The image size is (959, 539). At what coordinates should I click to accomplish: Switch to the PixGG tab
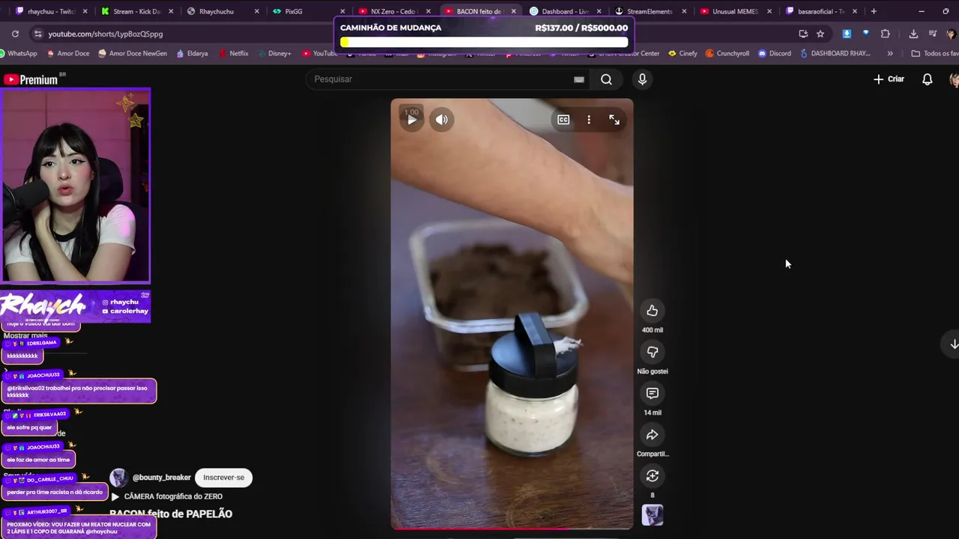[309, 11]
